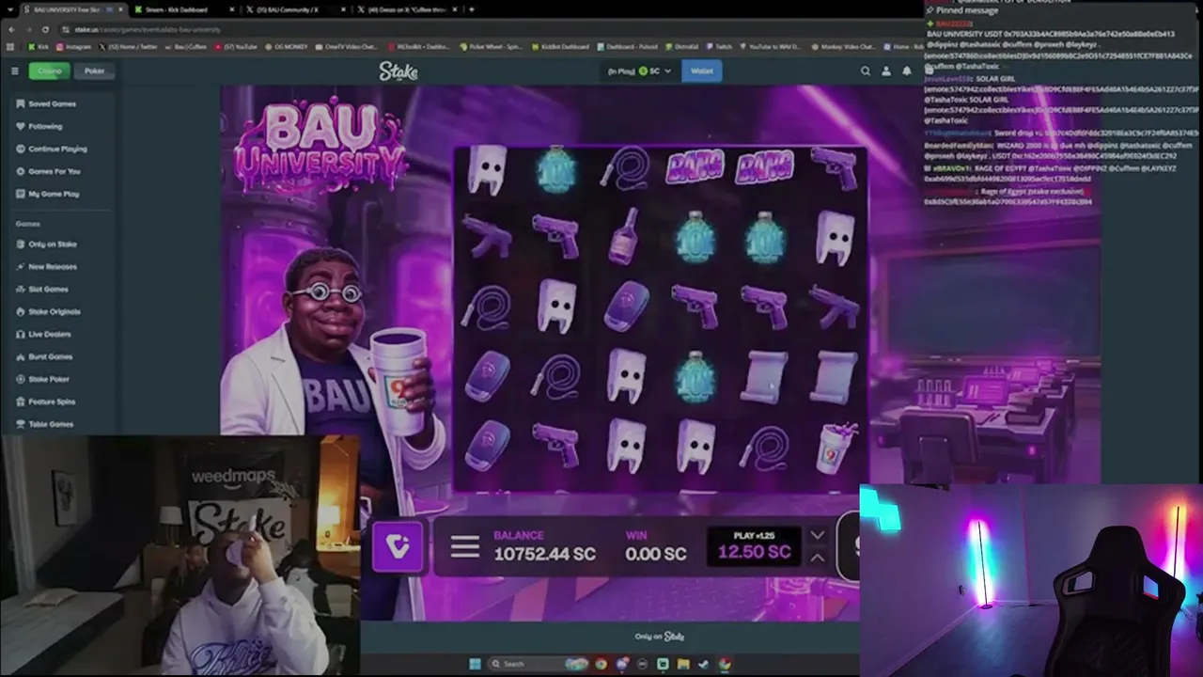The image size is (1203, 677).
Task: Click the Following heart icon
Action: tap(21, 126)
